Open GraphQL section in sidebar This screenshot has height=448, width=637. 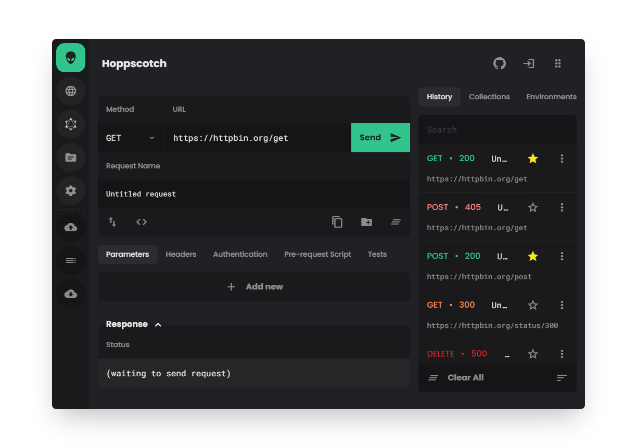click(71, 124)
